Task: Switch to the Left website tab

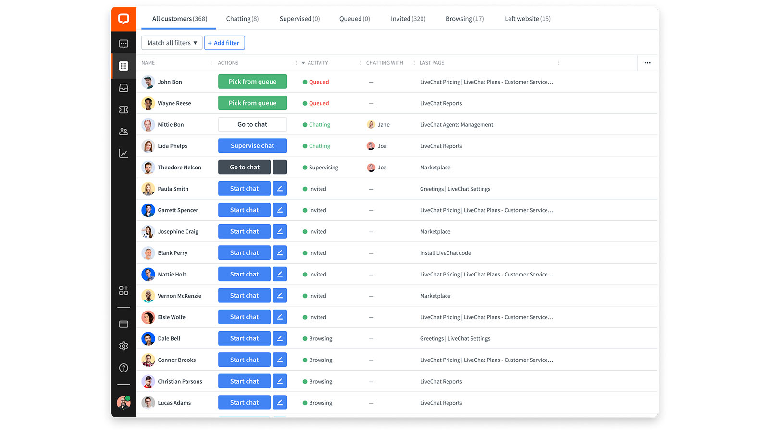Action: [x=528, y=19]
